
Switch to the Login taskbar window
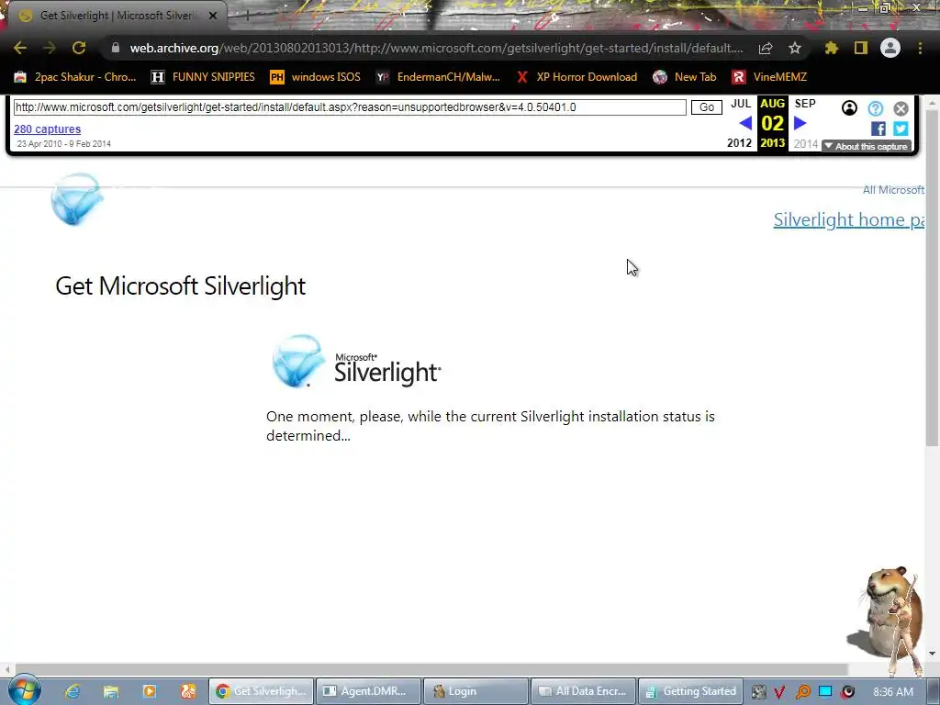point(476,691)
